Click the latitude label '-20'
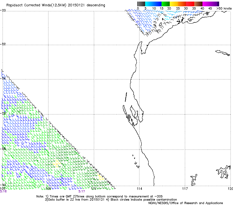The height and width of the screenshot is (205, 233). (x=3, y=10)
